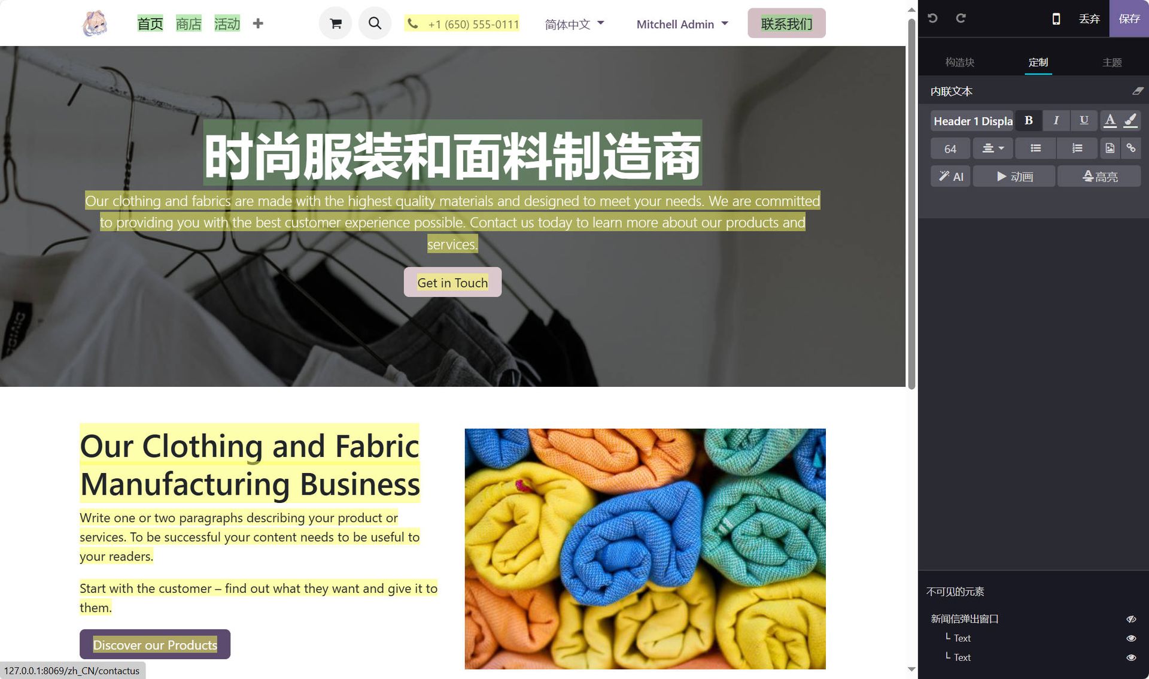
Task: Expand the text alignment dropdown
Action: click(x=993, y=148)
